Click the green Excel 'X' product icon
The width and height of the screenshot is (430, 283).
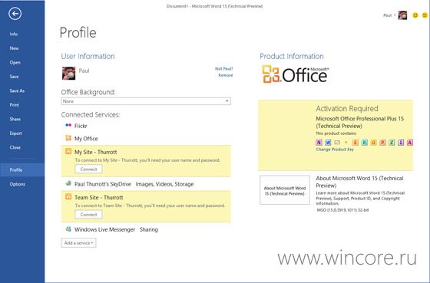click(x=392, y=143)
